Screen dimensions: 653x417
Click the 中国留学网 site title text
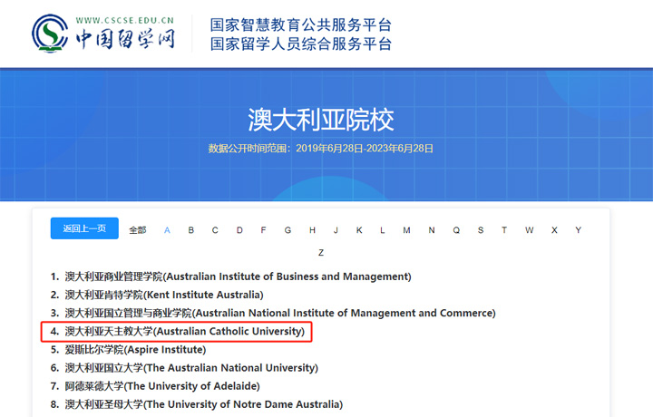click(x=125, y=39)
